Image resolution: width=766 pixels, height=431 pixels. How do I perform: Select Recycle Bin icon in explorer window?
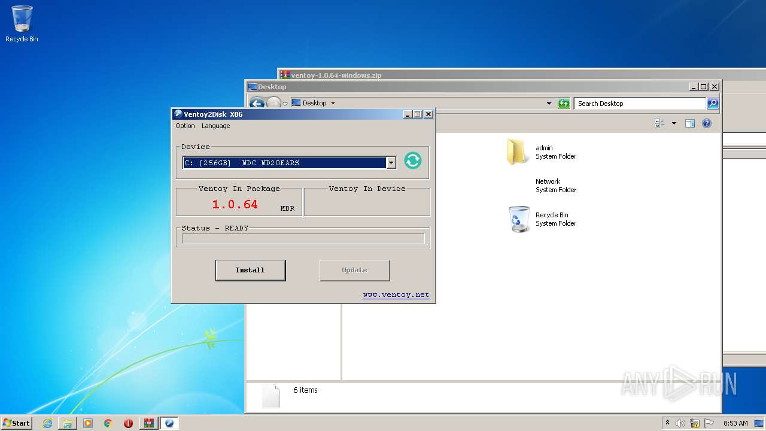point(519,219)
